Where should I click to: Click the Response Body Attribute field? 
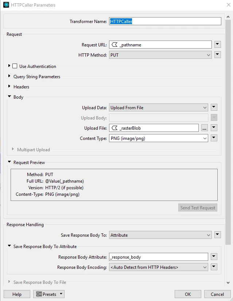(159, 257)
